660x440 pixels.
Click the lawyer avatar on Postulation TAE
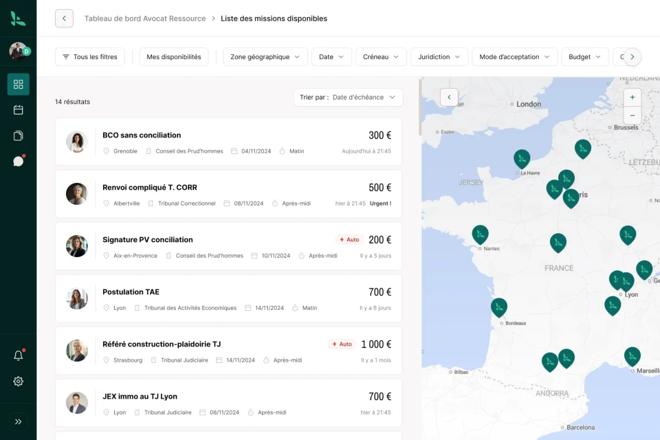point(77,299)
